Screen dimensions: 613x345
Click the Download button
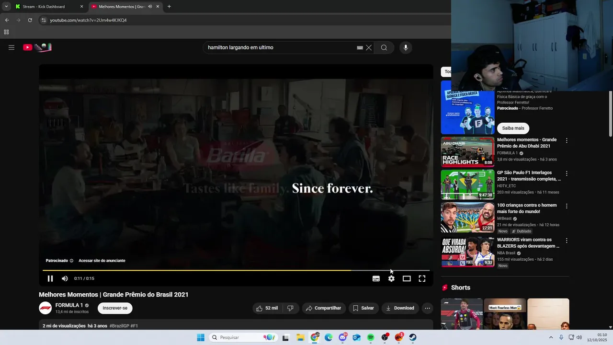400,308
